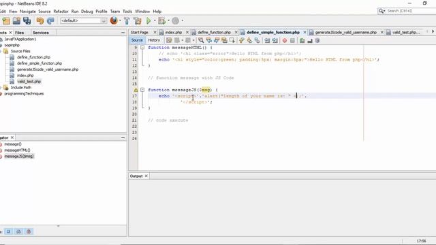Close the Output panel tab
Image resolution: width=436 pixels, height=245 pixels.
pos(146,176)
